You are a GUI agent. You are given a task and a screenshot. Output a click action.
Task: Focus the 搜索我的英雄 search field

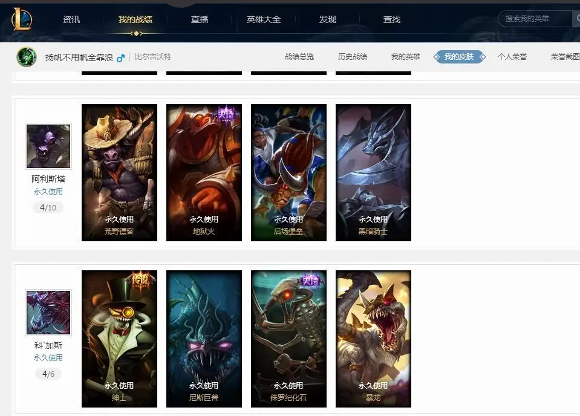pyautogui.click(x=535, y=19)
